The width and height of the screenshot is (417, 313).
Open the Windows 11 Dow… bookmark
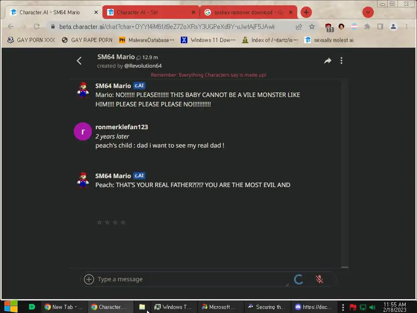click(x=208, y=40)
